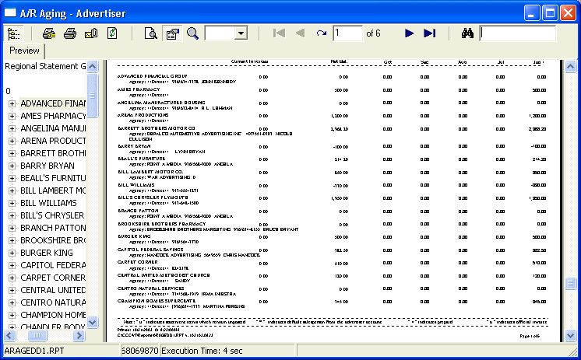
Task: Click report scroll up arrow
Action: coord(570,67)
